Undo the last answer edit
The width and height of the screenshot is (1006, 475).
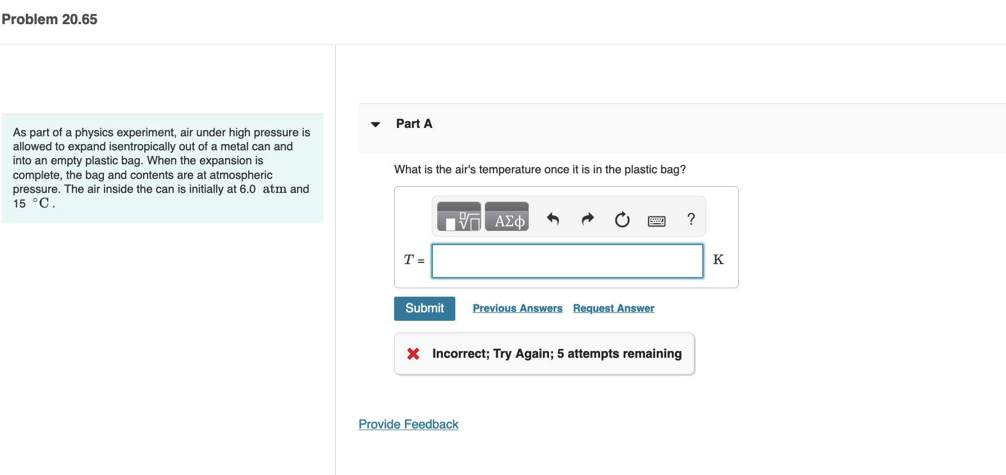(x=553, y=219)
